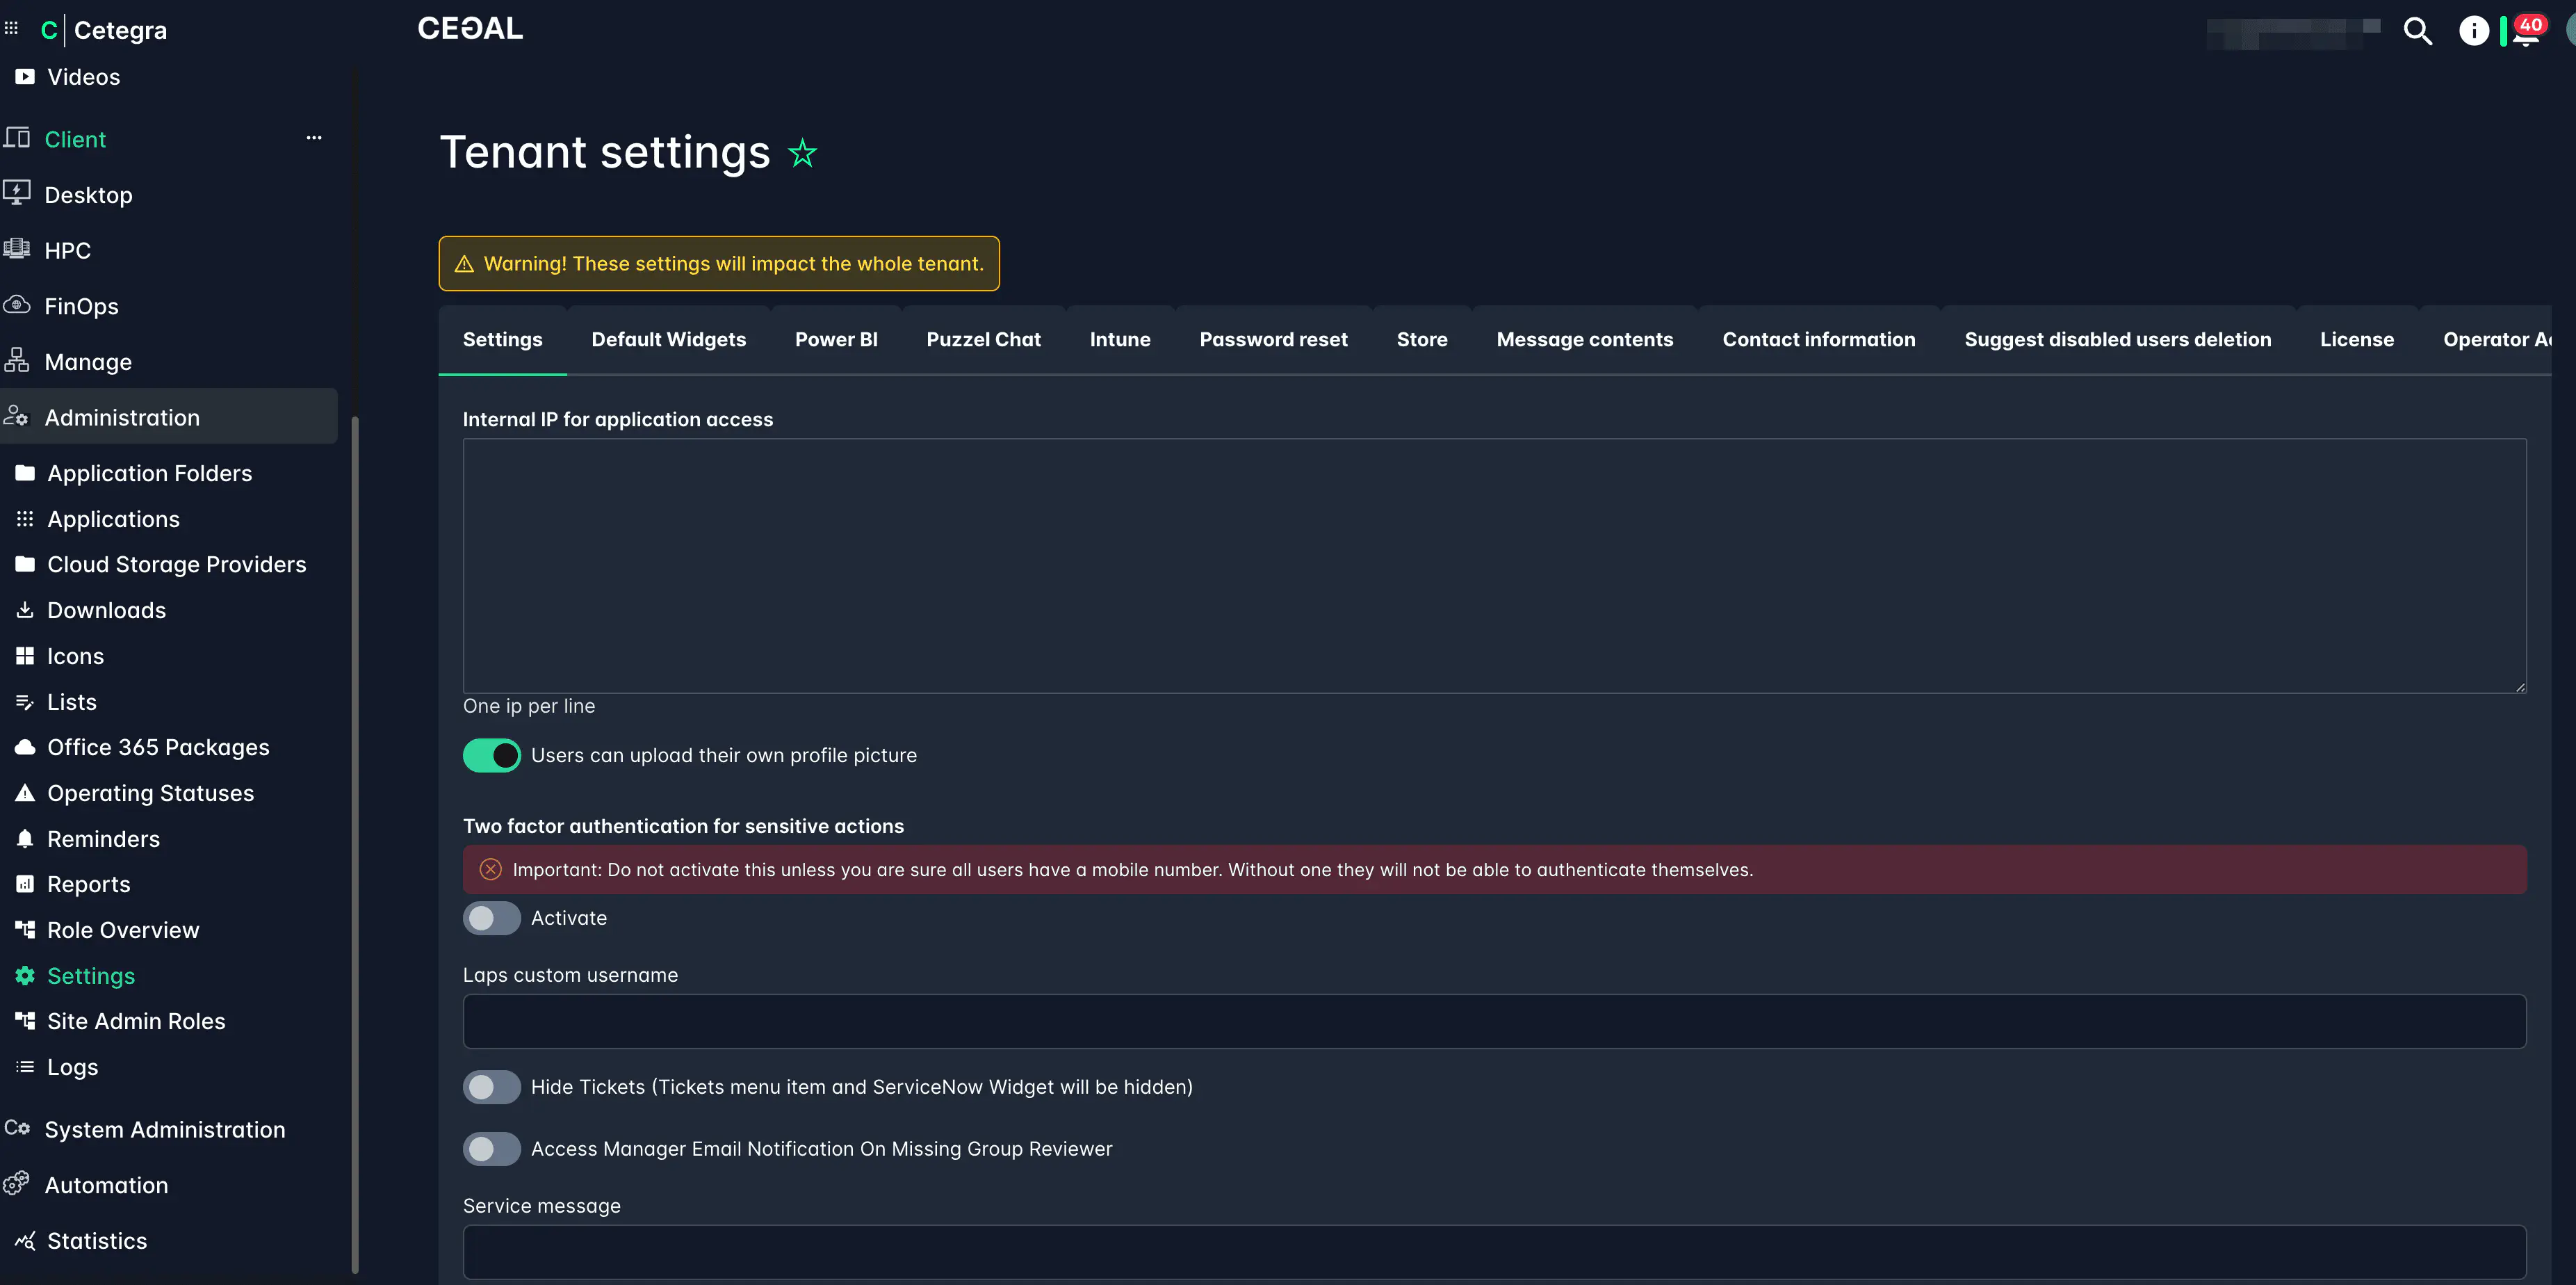
Task: Expand System Administration section
Action: click(x=164, y=1129)
